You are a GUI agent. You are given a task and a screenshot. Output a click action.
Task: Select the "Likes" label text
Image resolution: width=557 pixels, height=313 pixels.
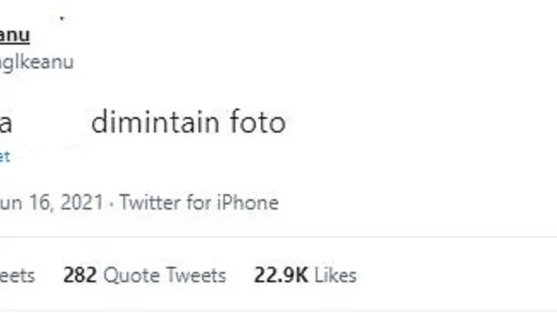click(335, 276)
